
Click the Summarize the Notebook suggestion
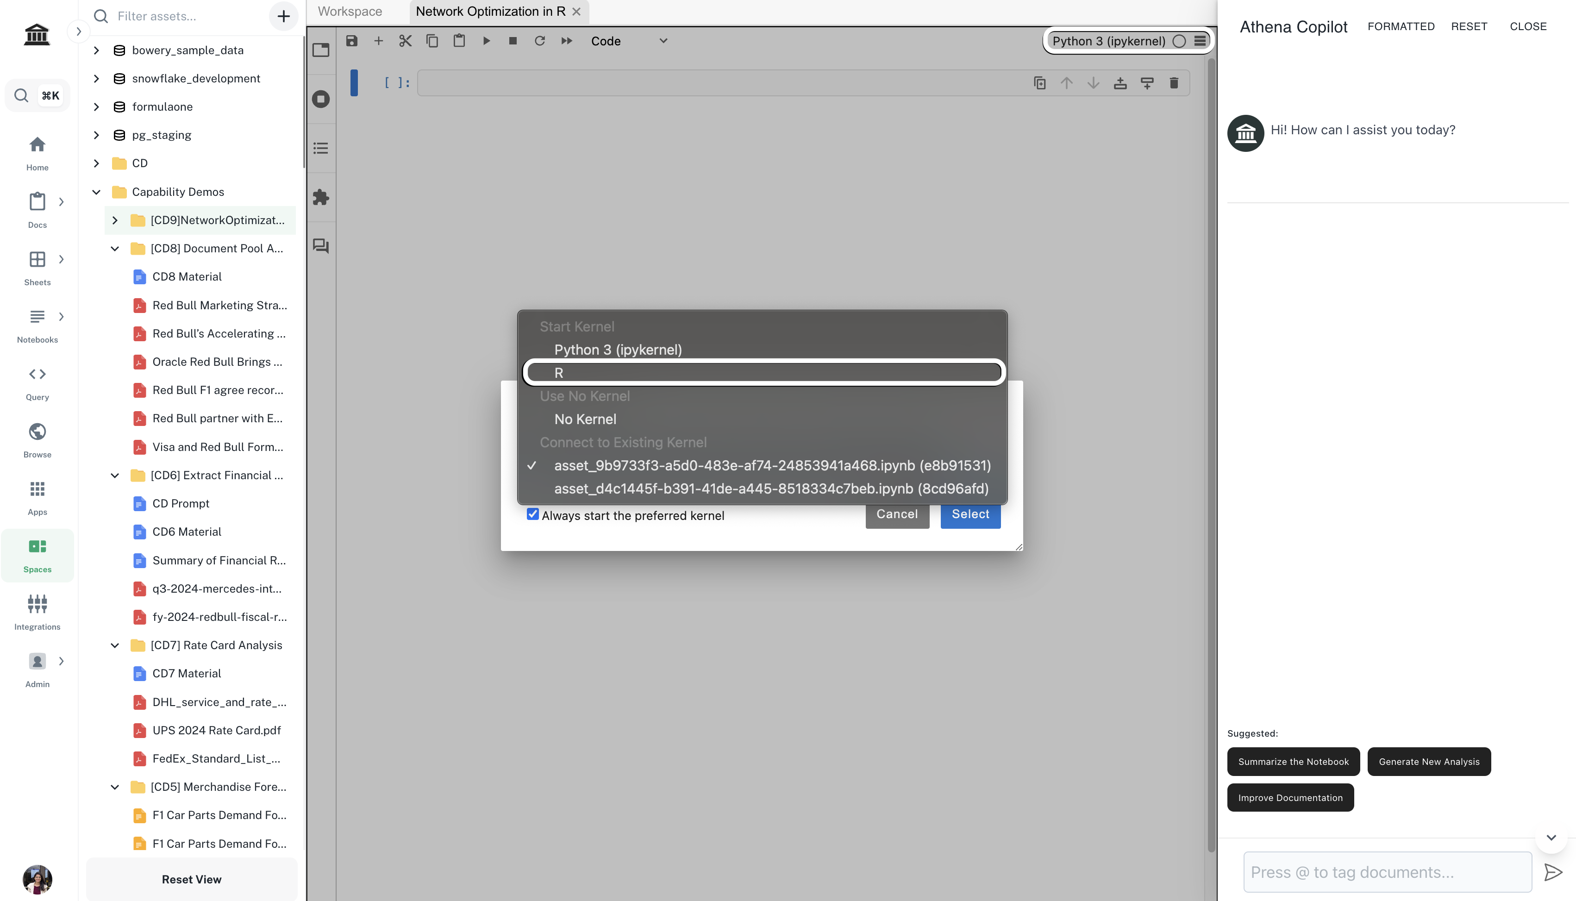point(1293,761)
